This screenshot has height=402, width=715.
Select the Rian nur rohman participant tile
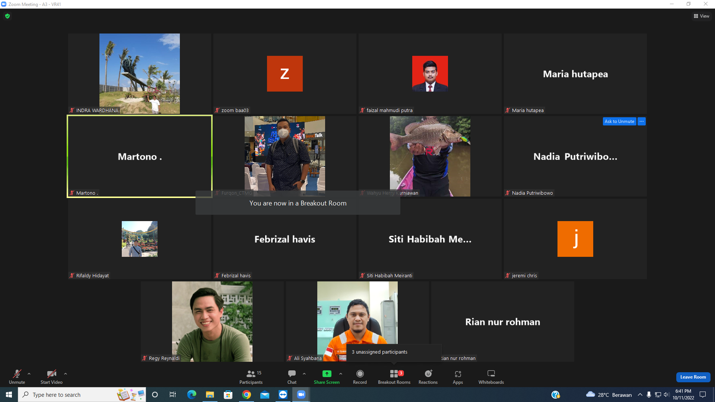click(x=503, y=322)
